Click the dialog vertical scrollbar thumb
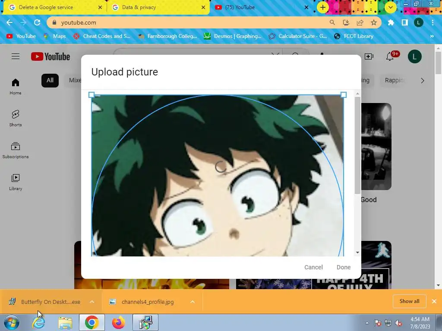Image resolution: width=442 pixels, height=331 pixels. [x=357, y=145]
